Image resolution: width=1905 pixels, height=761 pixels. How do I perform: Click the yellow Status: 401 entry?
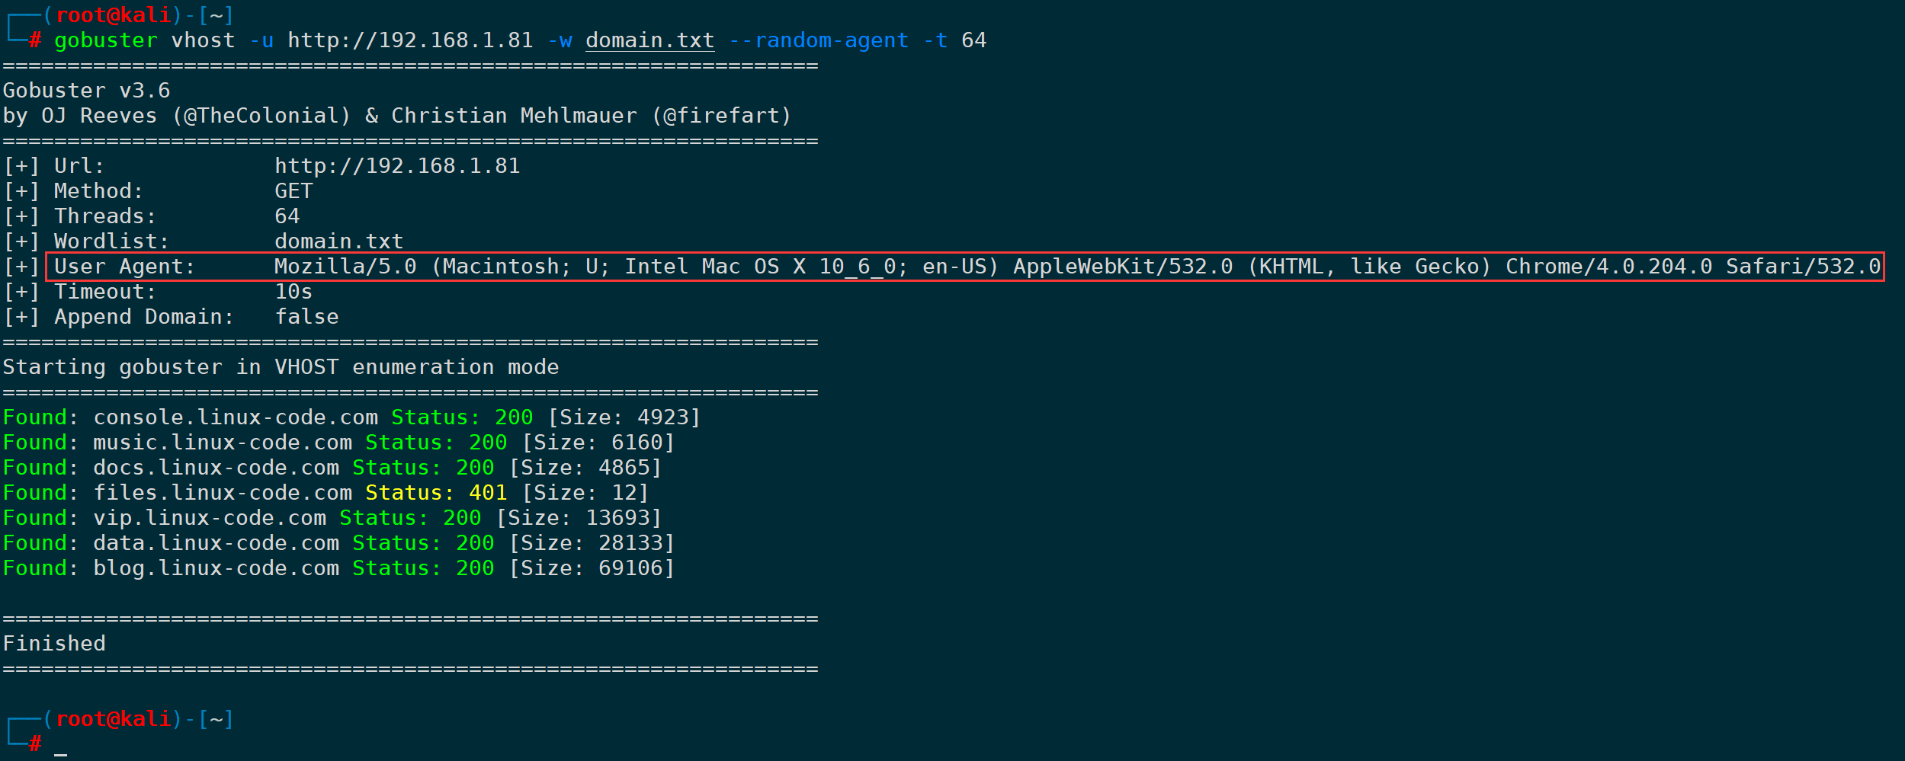point(436,493)
